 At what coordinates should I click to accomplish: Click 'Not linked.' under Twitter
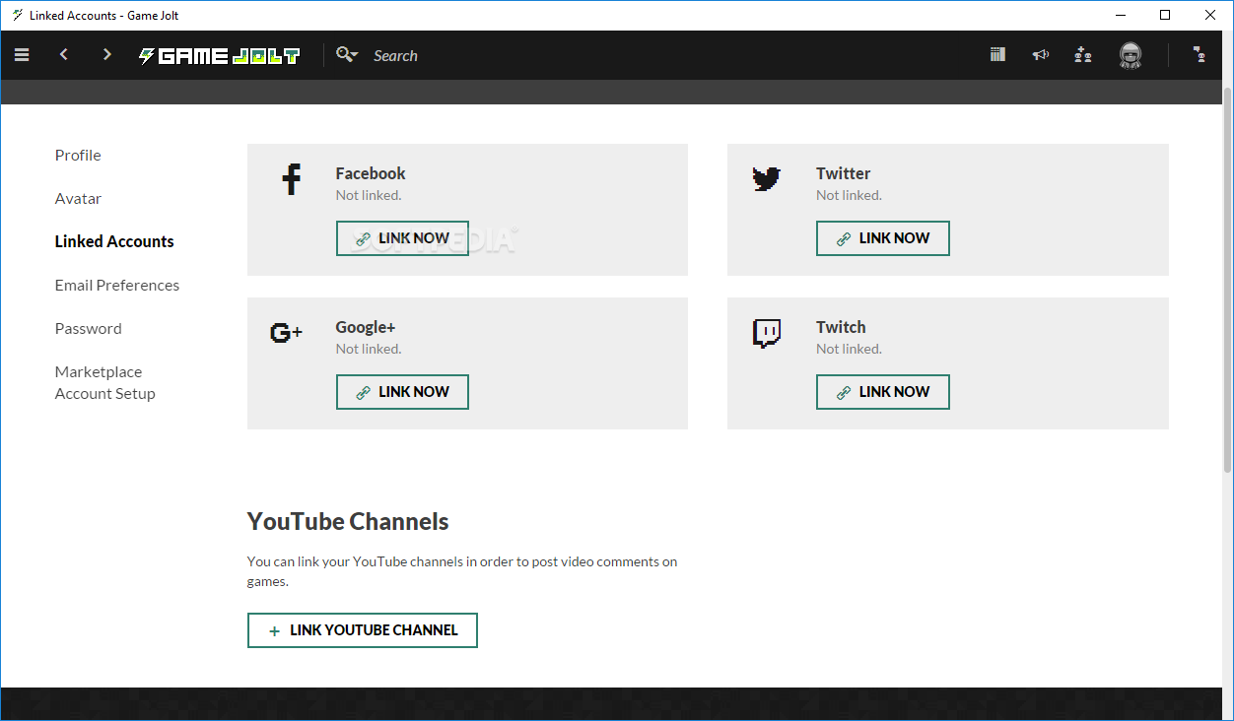pos(850,195)
